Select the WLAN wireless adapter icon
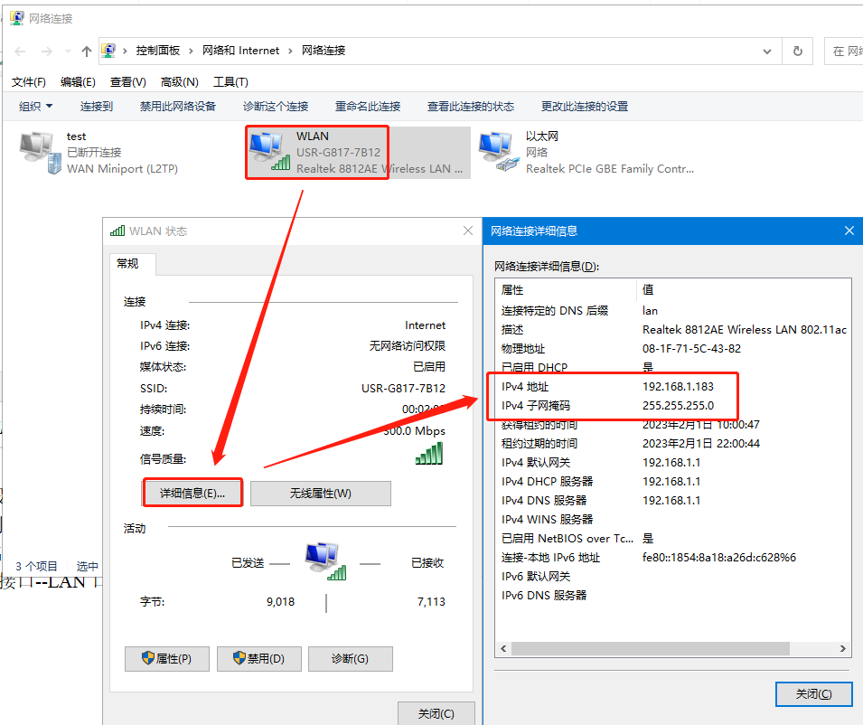Screen dimensions: 863x725 pyautogui.click(x=270, y=152)
